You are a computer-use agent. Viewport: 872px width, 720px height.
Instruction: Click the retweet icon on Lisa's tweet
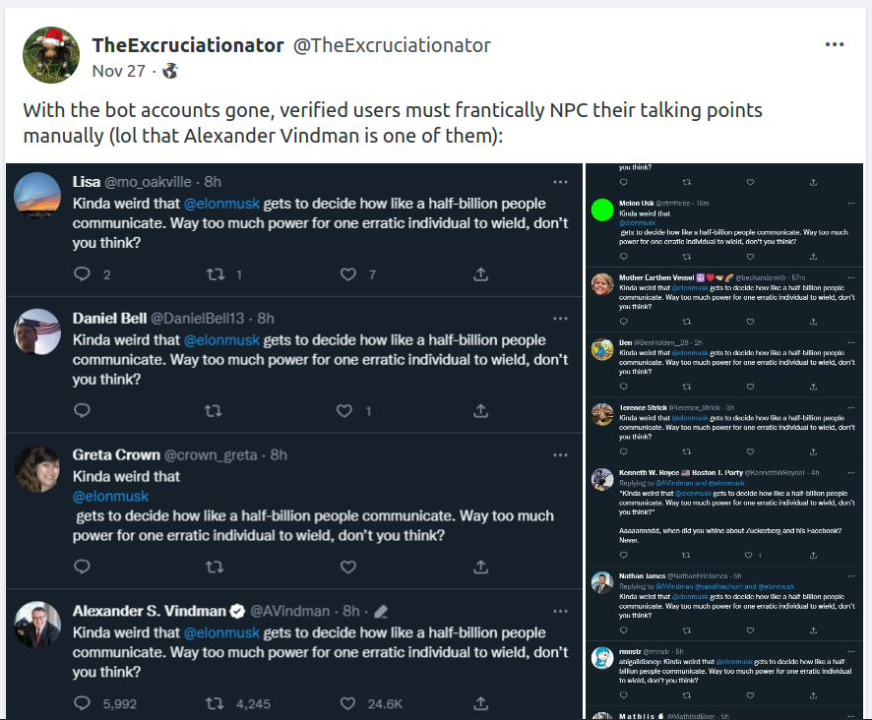(214, 274)
